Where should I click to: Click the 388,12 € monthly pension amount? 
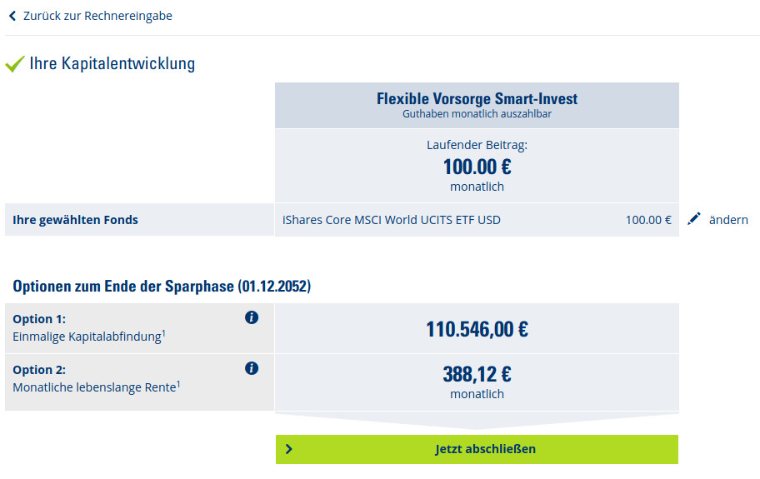coord(477,375)
